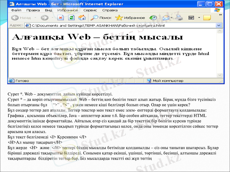Click the yellow note icon in toolbar
The width and height of the screenshot is (230, 172).
coord(207,18)
